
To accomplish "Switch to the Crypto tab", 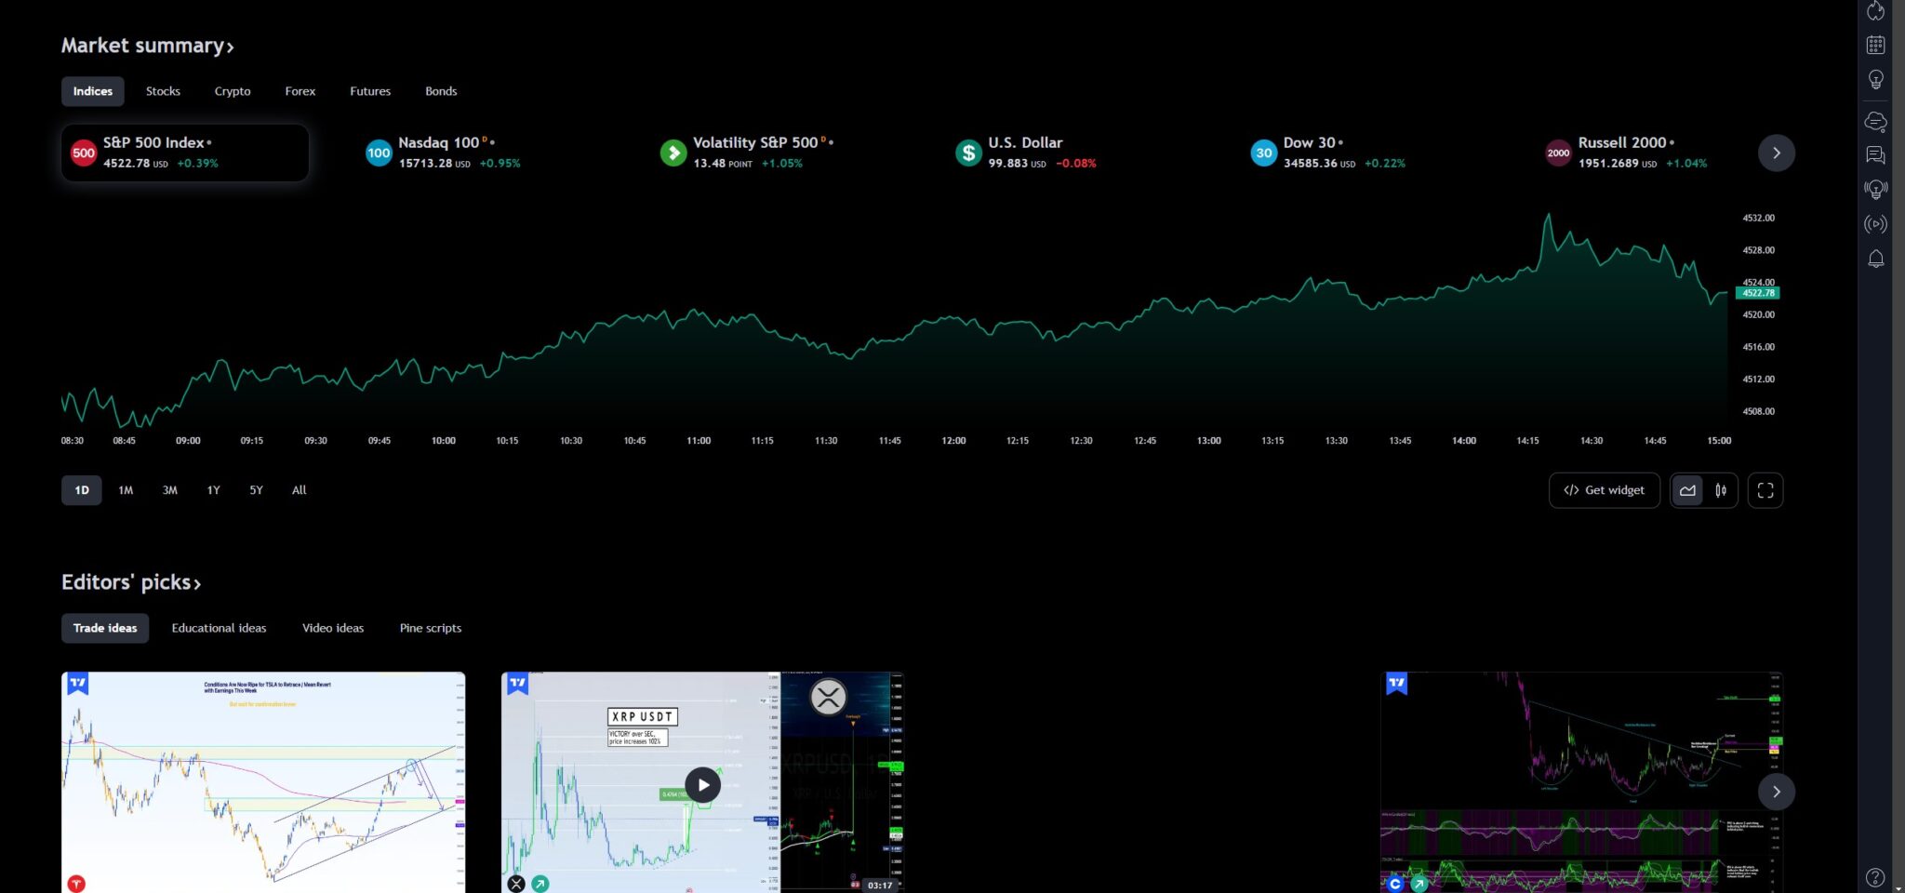I will pyautogui.click(x=232, y=91).
